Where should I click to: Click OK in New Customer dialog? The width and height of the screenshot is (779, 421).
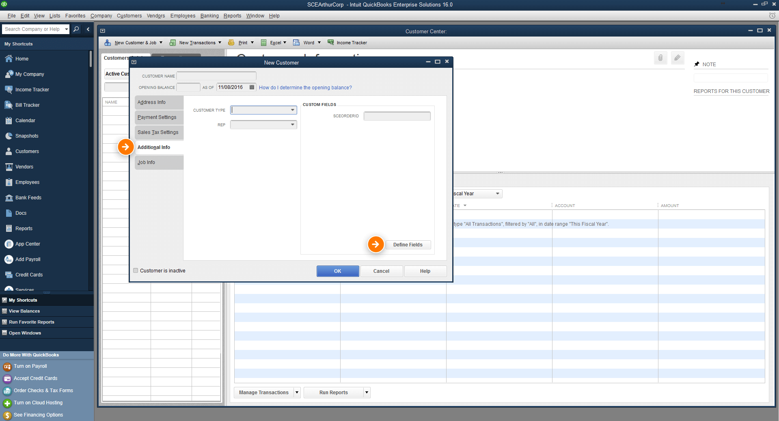[x=338, y=271]
